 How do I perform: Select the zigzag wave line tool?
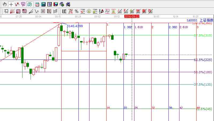pyautogui.click(x=37, y=11)
